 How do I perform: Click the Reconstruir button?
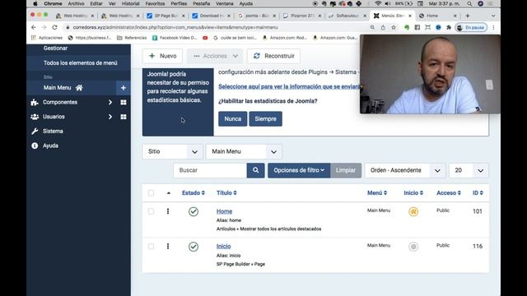(x=273, y=56)
